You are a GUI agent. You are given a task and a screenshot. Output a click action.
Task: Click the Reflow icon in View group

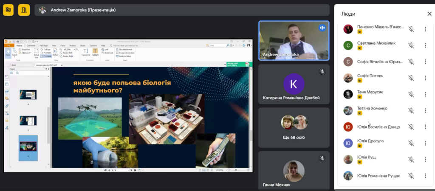[56, 52]
